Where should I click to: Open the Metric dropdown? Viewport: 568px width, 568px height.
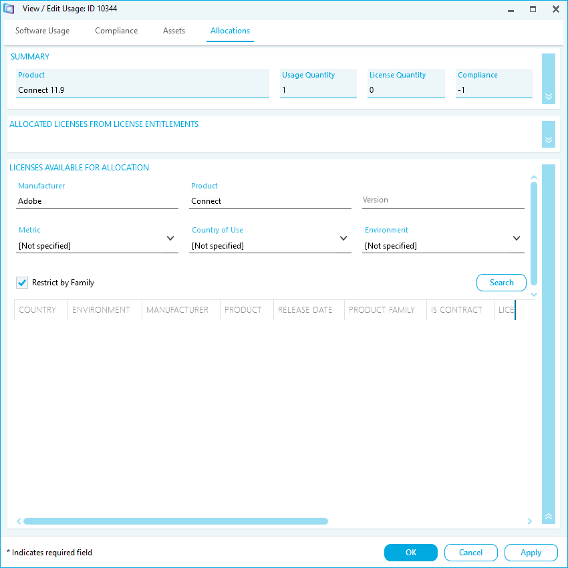click(170, 239)
